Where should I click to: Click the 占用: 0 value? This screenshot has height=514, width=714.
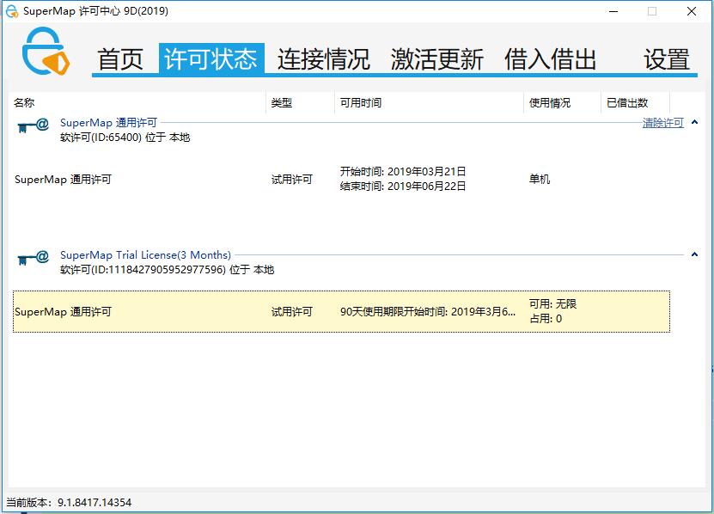[x=546, y=319]
